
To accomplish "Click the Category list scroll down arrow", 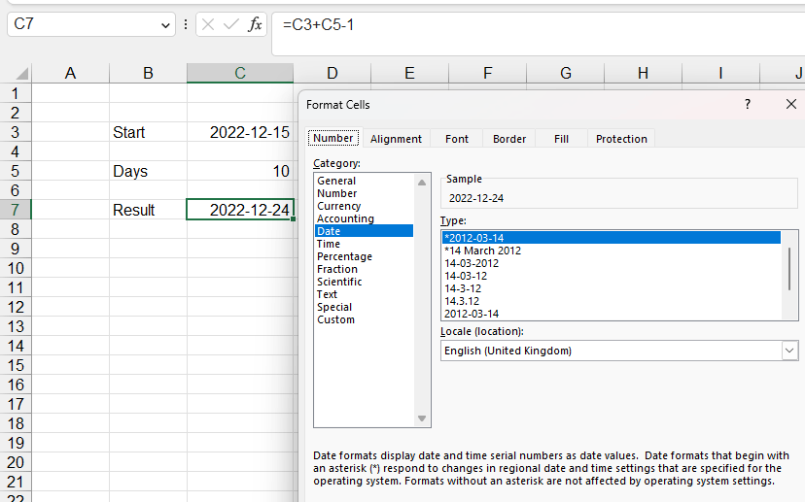I will click(x=422, y=418).
